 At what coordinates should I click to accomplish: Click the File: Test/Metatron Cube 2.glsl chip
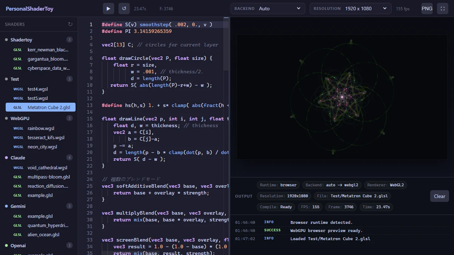pyautogui.click(x=353, y=196)
